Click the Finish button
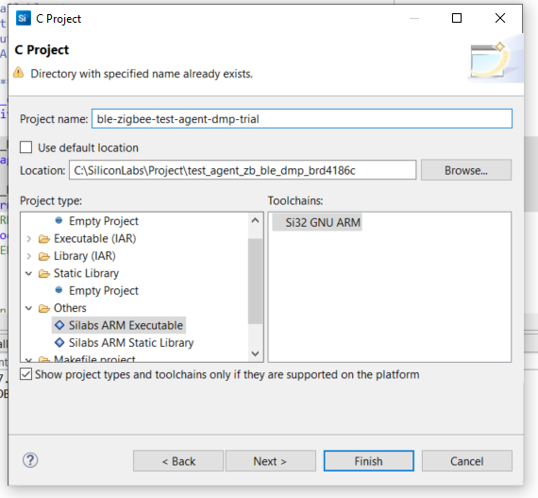This screenshot has height=498, width=538. pyautogui.click(x=368, y=461)
